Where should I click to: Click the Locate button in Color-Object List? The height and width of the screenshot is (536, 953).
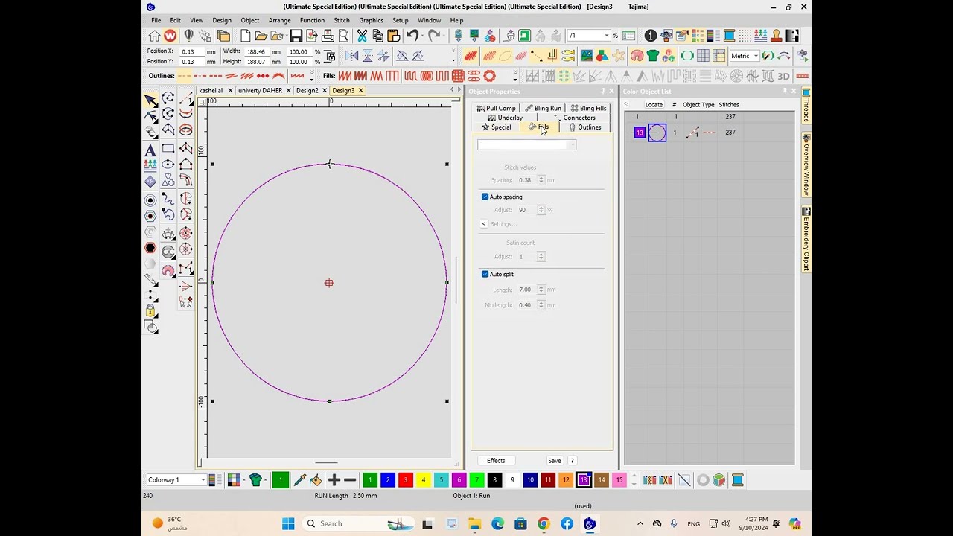654,105
